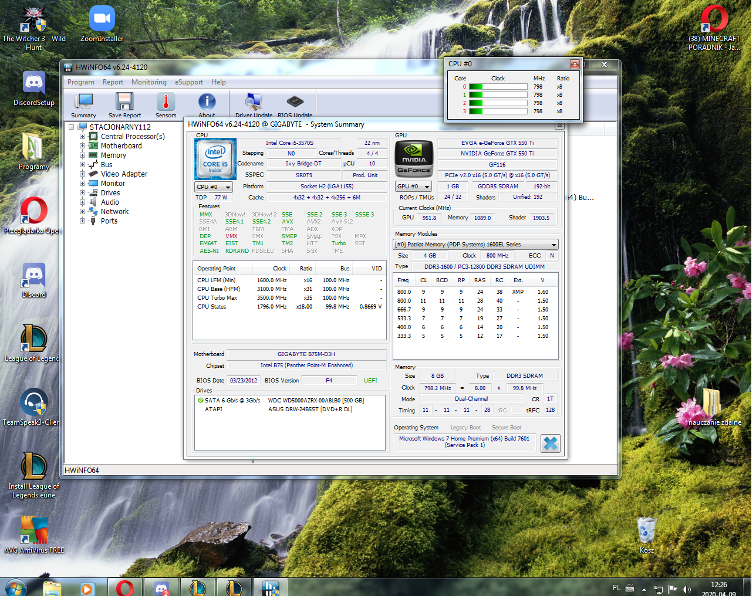Select Network in the device tree
Viewport: 756px width, 596px height.
pyautogui.click(x=114, y=211)
